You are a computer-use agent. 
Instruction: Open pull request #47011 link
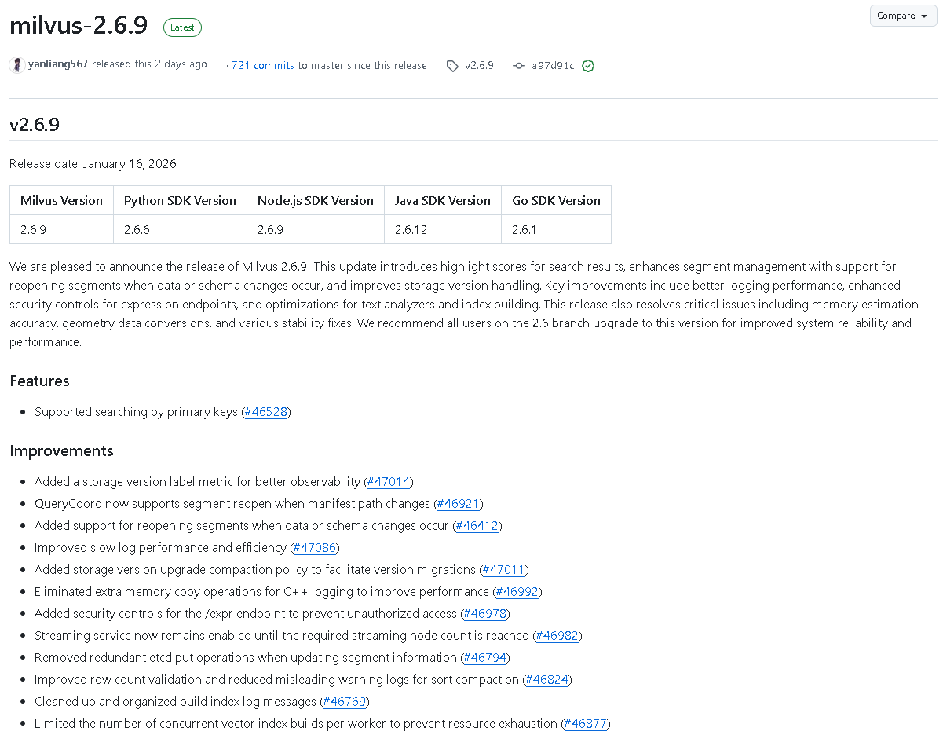(504, 570)
